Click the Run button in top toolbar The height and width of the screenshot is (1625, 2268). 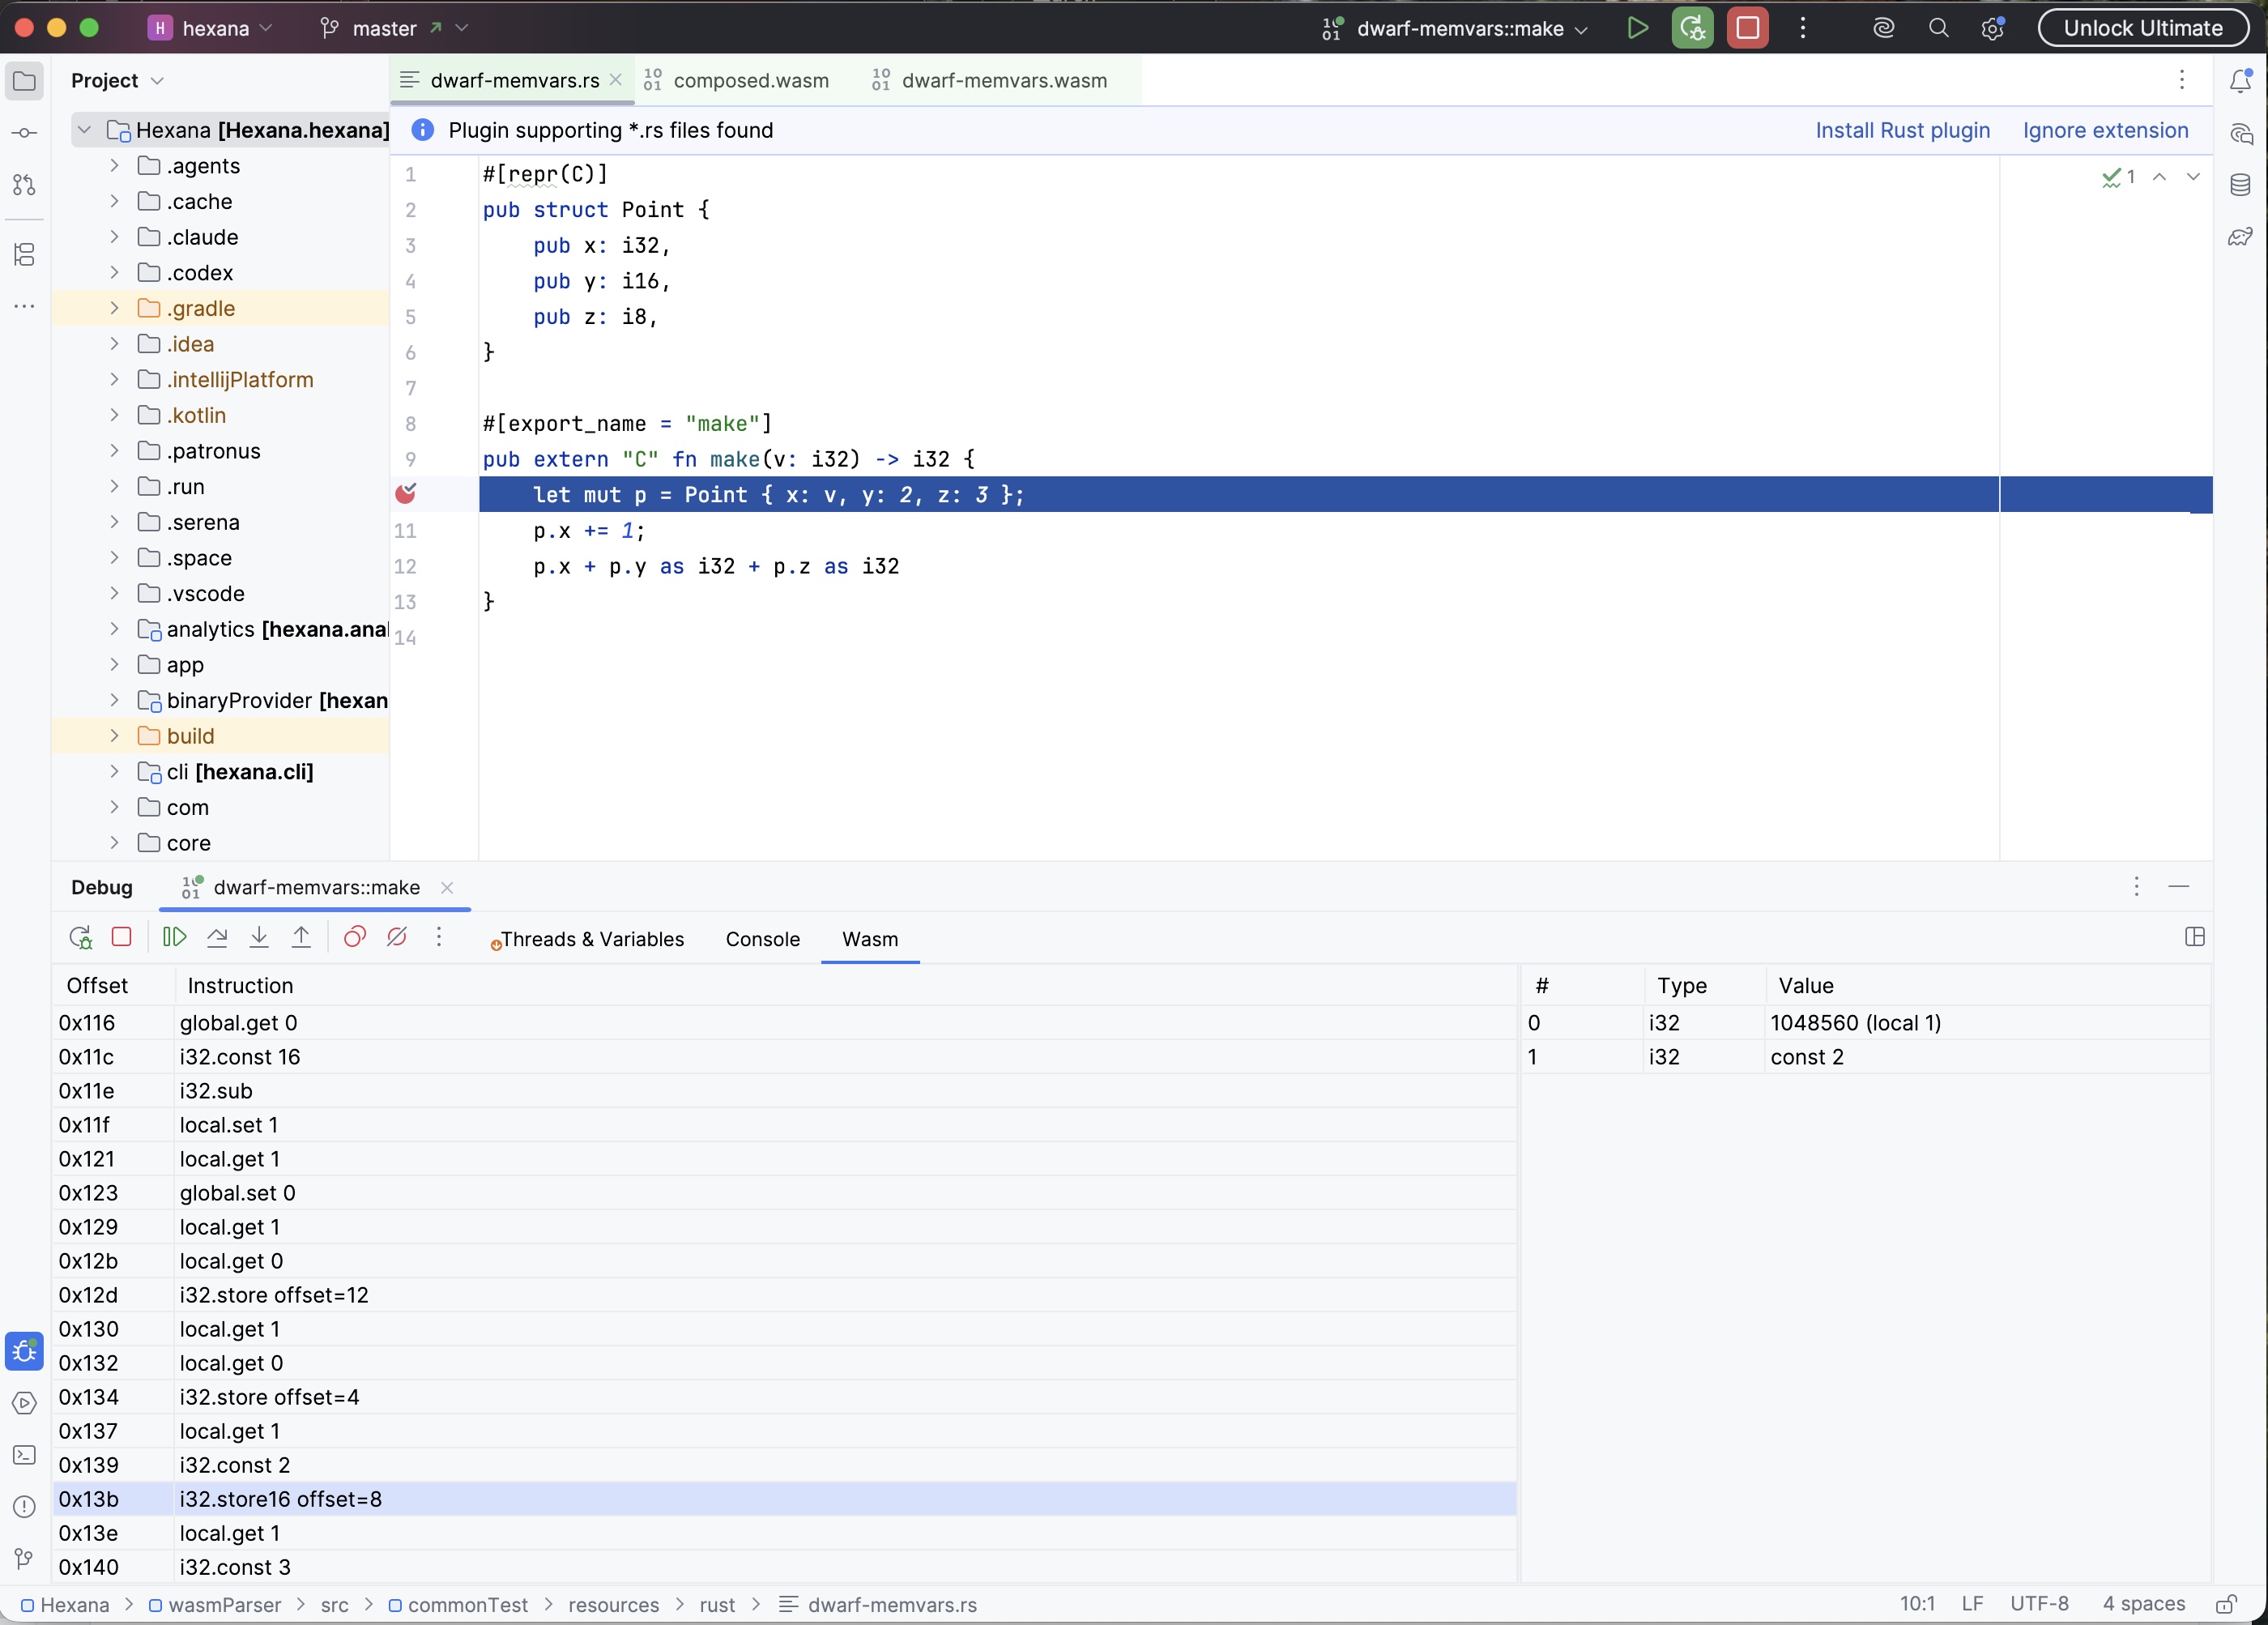1637,28
